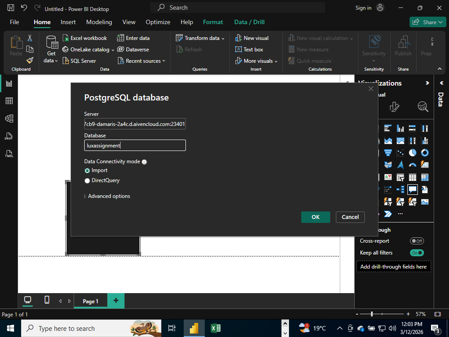Image resolution: width=449 pixels, height=337 pixels.
Task: Switch to Report view in left sidebar
Action: point(9,83)
